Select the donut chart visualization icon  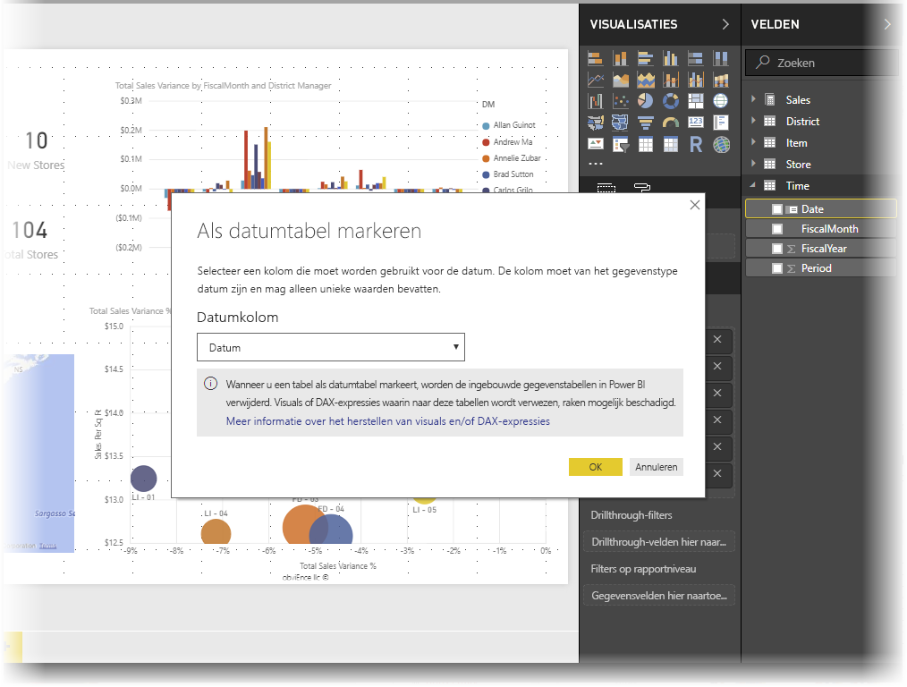pos(671,101)
